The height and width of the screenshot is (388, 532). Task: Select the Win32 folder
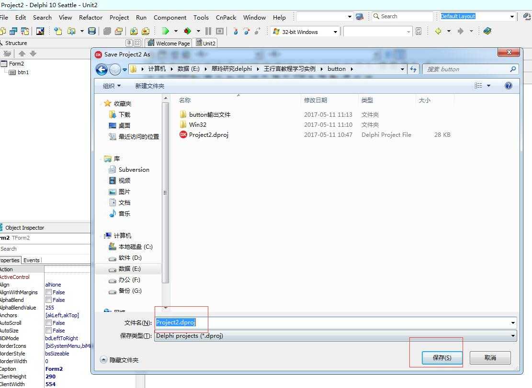coord(197,125)
